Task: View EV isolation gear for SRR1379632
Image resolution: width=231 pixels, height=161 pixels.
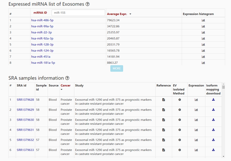Action: pos(179,139)
